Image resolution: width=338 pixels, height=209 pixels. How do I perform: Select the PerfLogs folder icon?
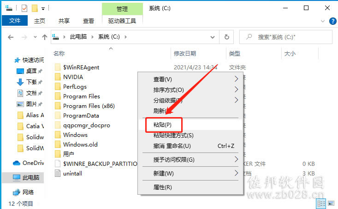(x=58, y=86)
